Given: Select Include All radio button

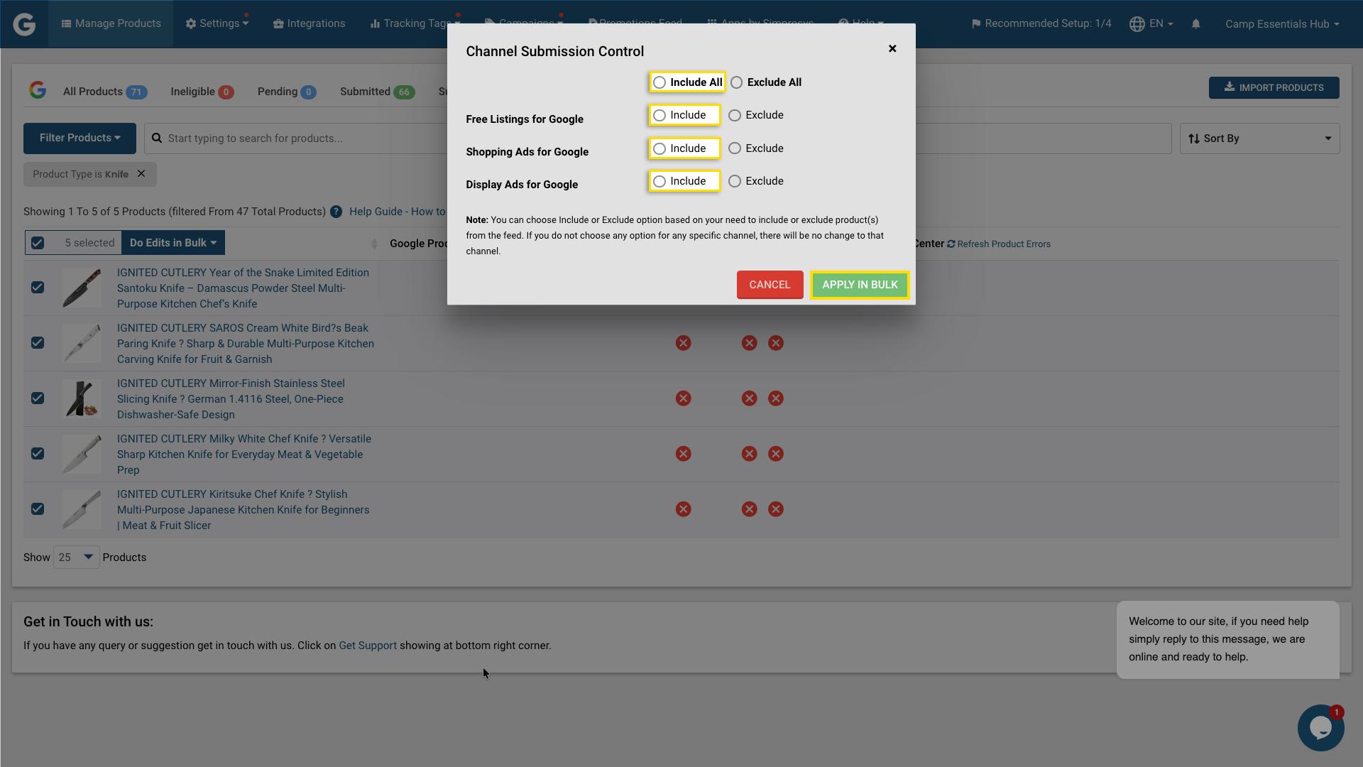Looking at the screenshot, I should 660,82.
